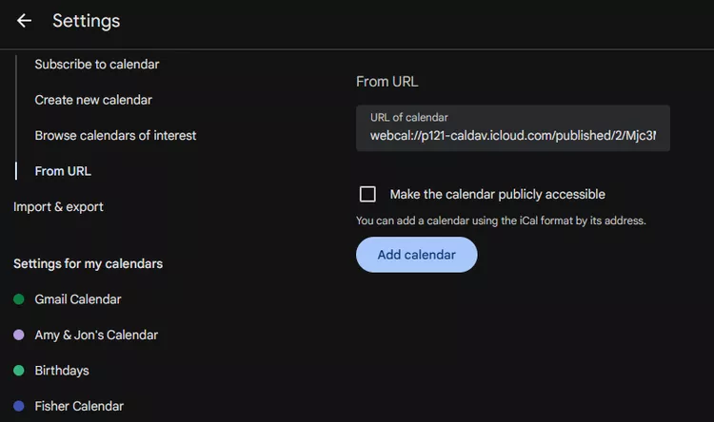This screenshot has height=422, width=714.
Task: Click the Settings for my calendars header
Action: coord(88,263)
